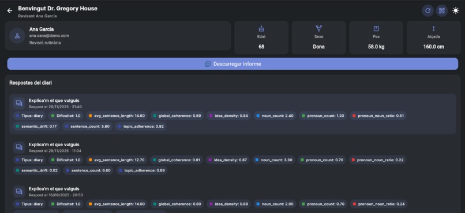Click the avg_sentence_length: 12.70 chip
This screenshot has width=465, height=213.
pos(117,160)
